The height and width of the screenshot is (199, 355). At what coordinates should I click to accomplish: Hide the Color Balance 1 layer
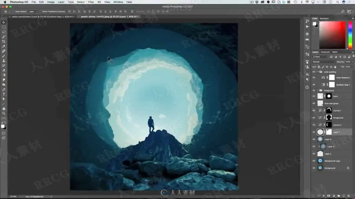click(x=314, y=78)
